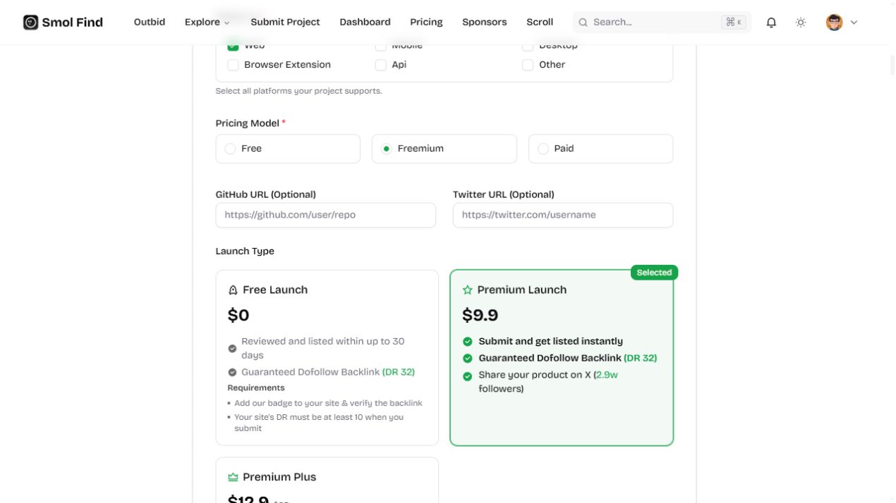Click the $9.9 price text
The width and height of the screenshot is (896, 503).
click(480, 316)
